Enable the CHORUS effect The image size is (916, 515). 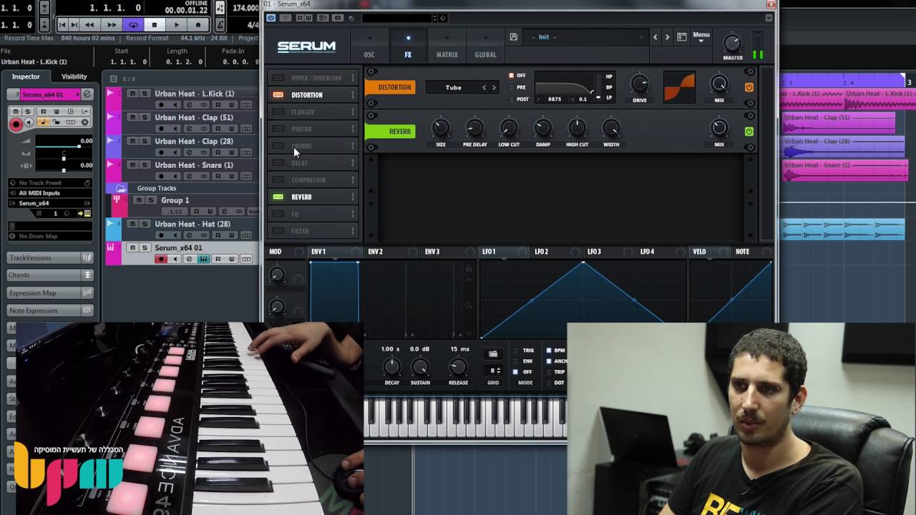[x=278, y=146]
